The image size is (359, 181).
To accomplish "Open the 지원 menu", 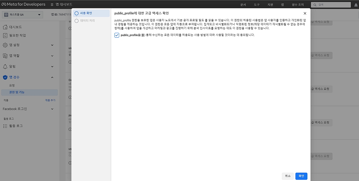I will 270,4.
